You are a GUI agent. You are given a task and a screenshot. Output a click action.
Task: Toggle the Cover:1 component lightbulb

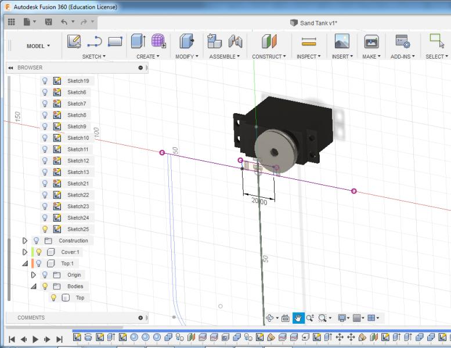click(x=39, y=252)
